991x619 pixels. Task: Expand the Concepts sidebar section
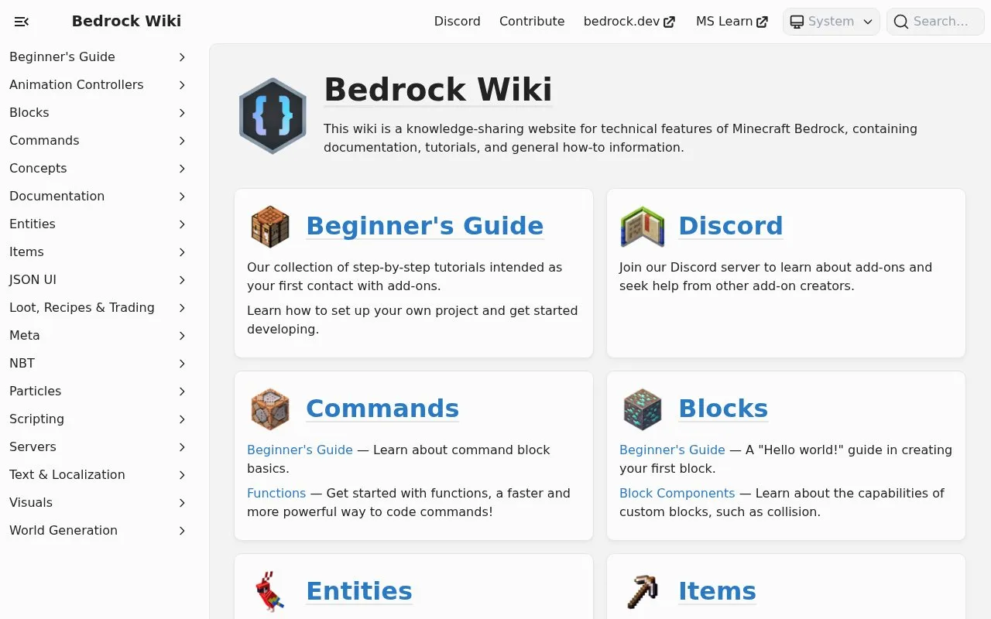pos(182,169)
